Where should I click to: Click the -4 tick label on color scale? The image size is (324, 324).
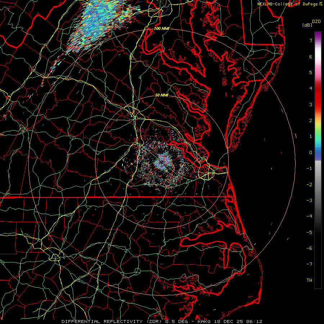click(309, 216)
